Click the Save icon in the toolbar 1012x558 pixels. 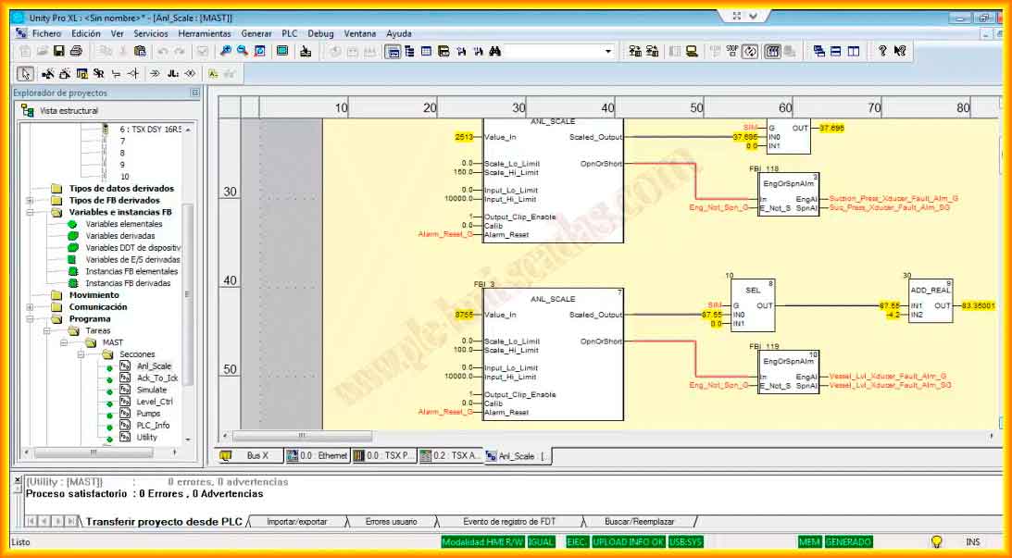[x=58, y=51]
